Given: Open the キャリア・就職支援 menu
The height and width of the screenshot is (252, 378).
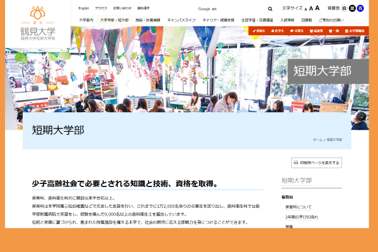Looking at the screenshot, I should [219, 20].
